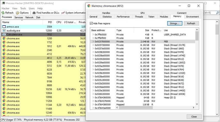The width and height of the screenshot is (220, 122).
Task: Click Chrome icon of PID 6228 row
Action: [4, 70]
